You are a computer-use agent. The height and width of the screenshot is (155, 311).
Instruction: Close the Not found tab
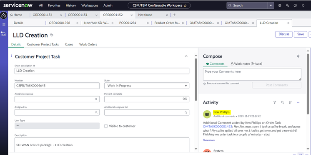[167, 15]
